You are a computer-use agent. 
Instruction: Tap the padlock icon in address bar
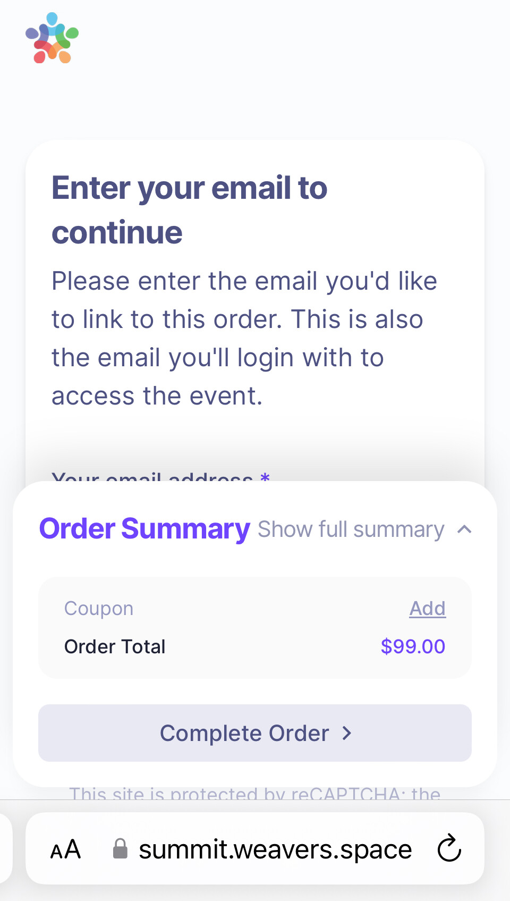pos(121,849)
